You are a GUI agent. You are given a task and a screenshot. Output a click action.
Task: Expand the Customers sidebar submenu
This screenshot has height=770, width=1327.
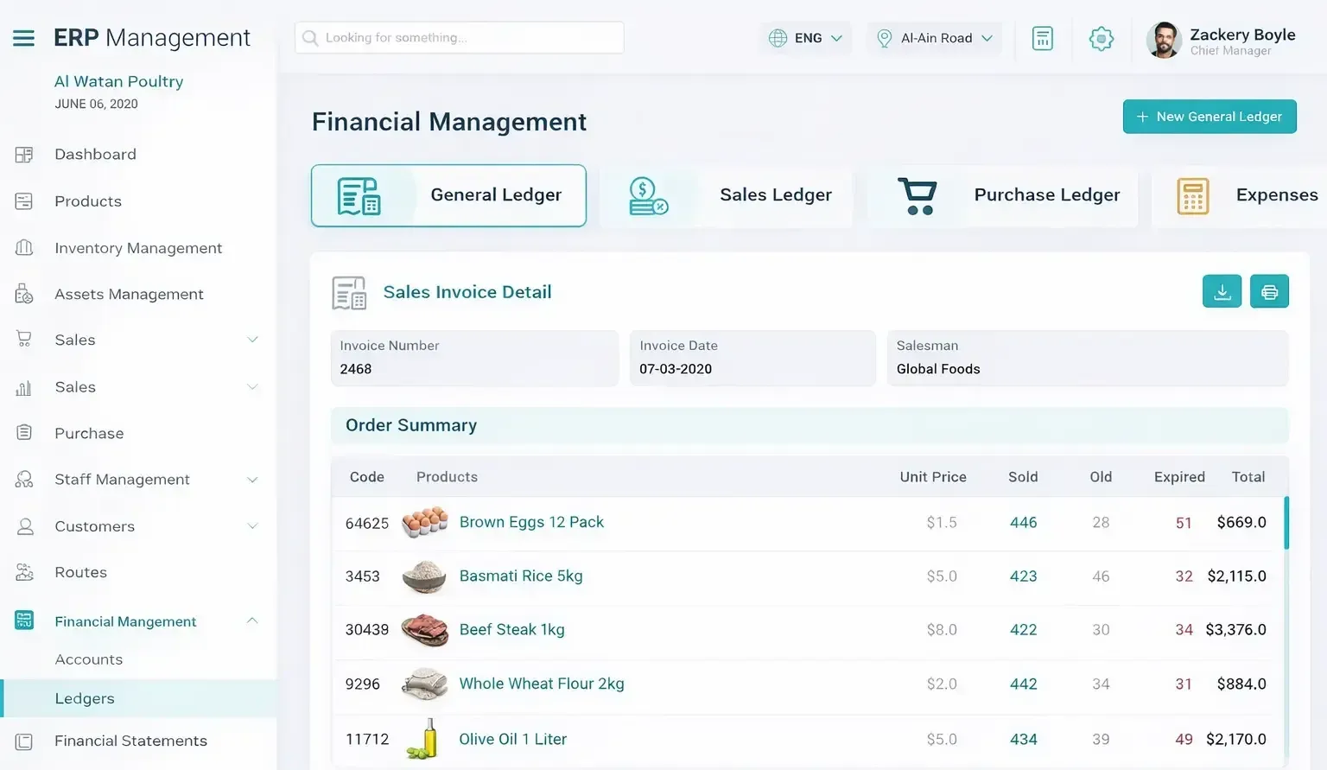click(x=252, y=526)
